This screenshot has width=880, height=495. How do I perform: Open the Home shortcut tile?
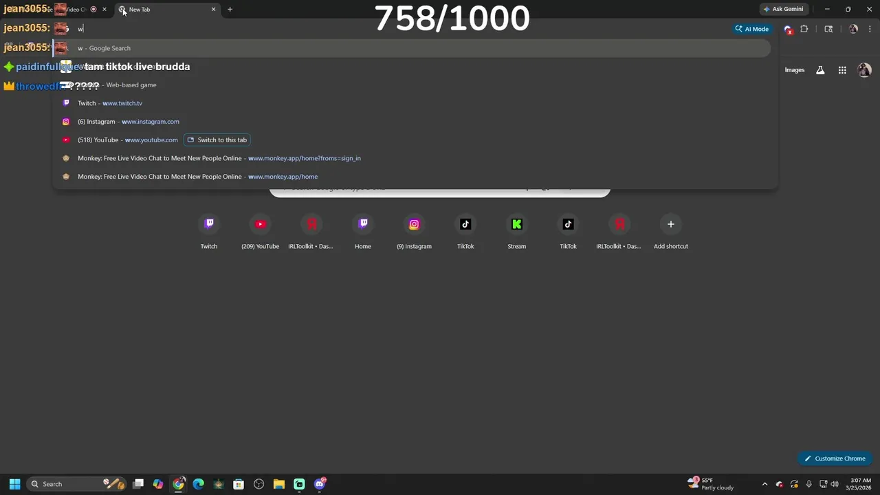click(363, 232)
